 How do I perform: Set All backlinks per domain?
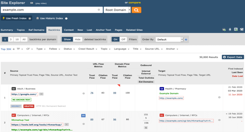tap(24, 39)
